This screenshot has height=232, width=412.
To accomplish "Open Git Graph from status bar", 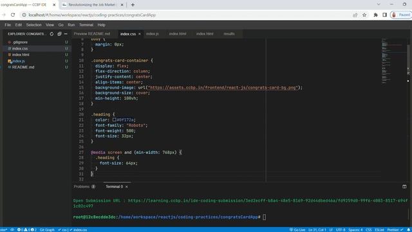I will 47,229.
